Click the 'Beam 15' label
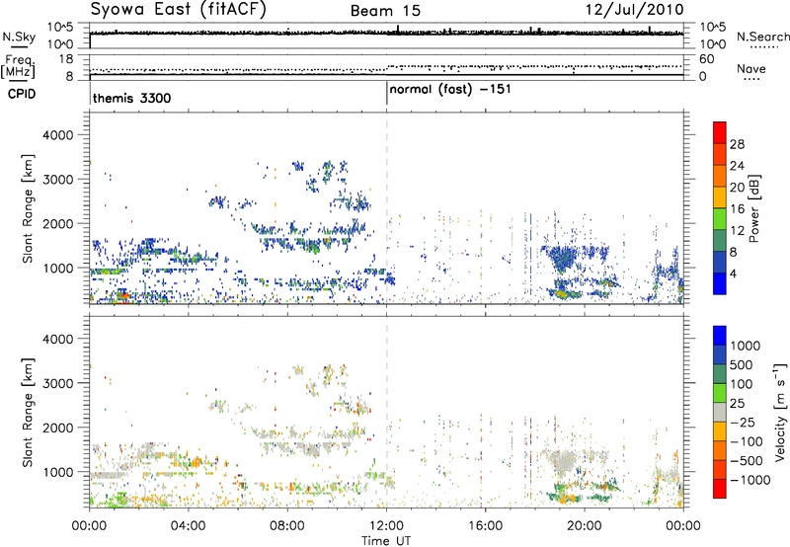 tap(385, 11)
